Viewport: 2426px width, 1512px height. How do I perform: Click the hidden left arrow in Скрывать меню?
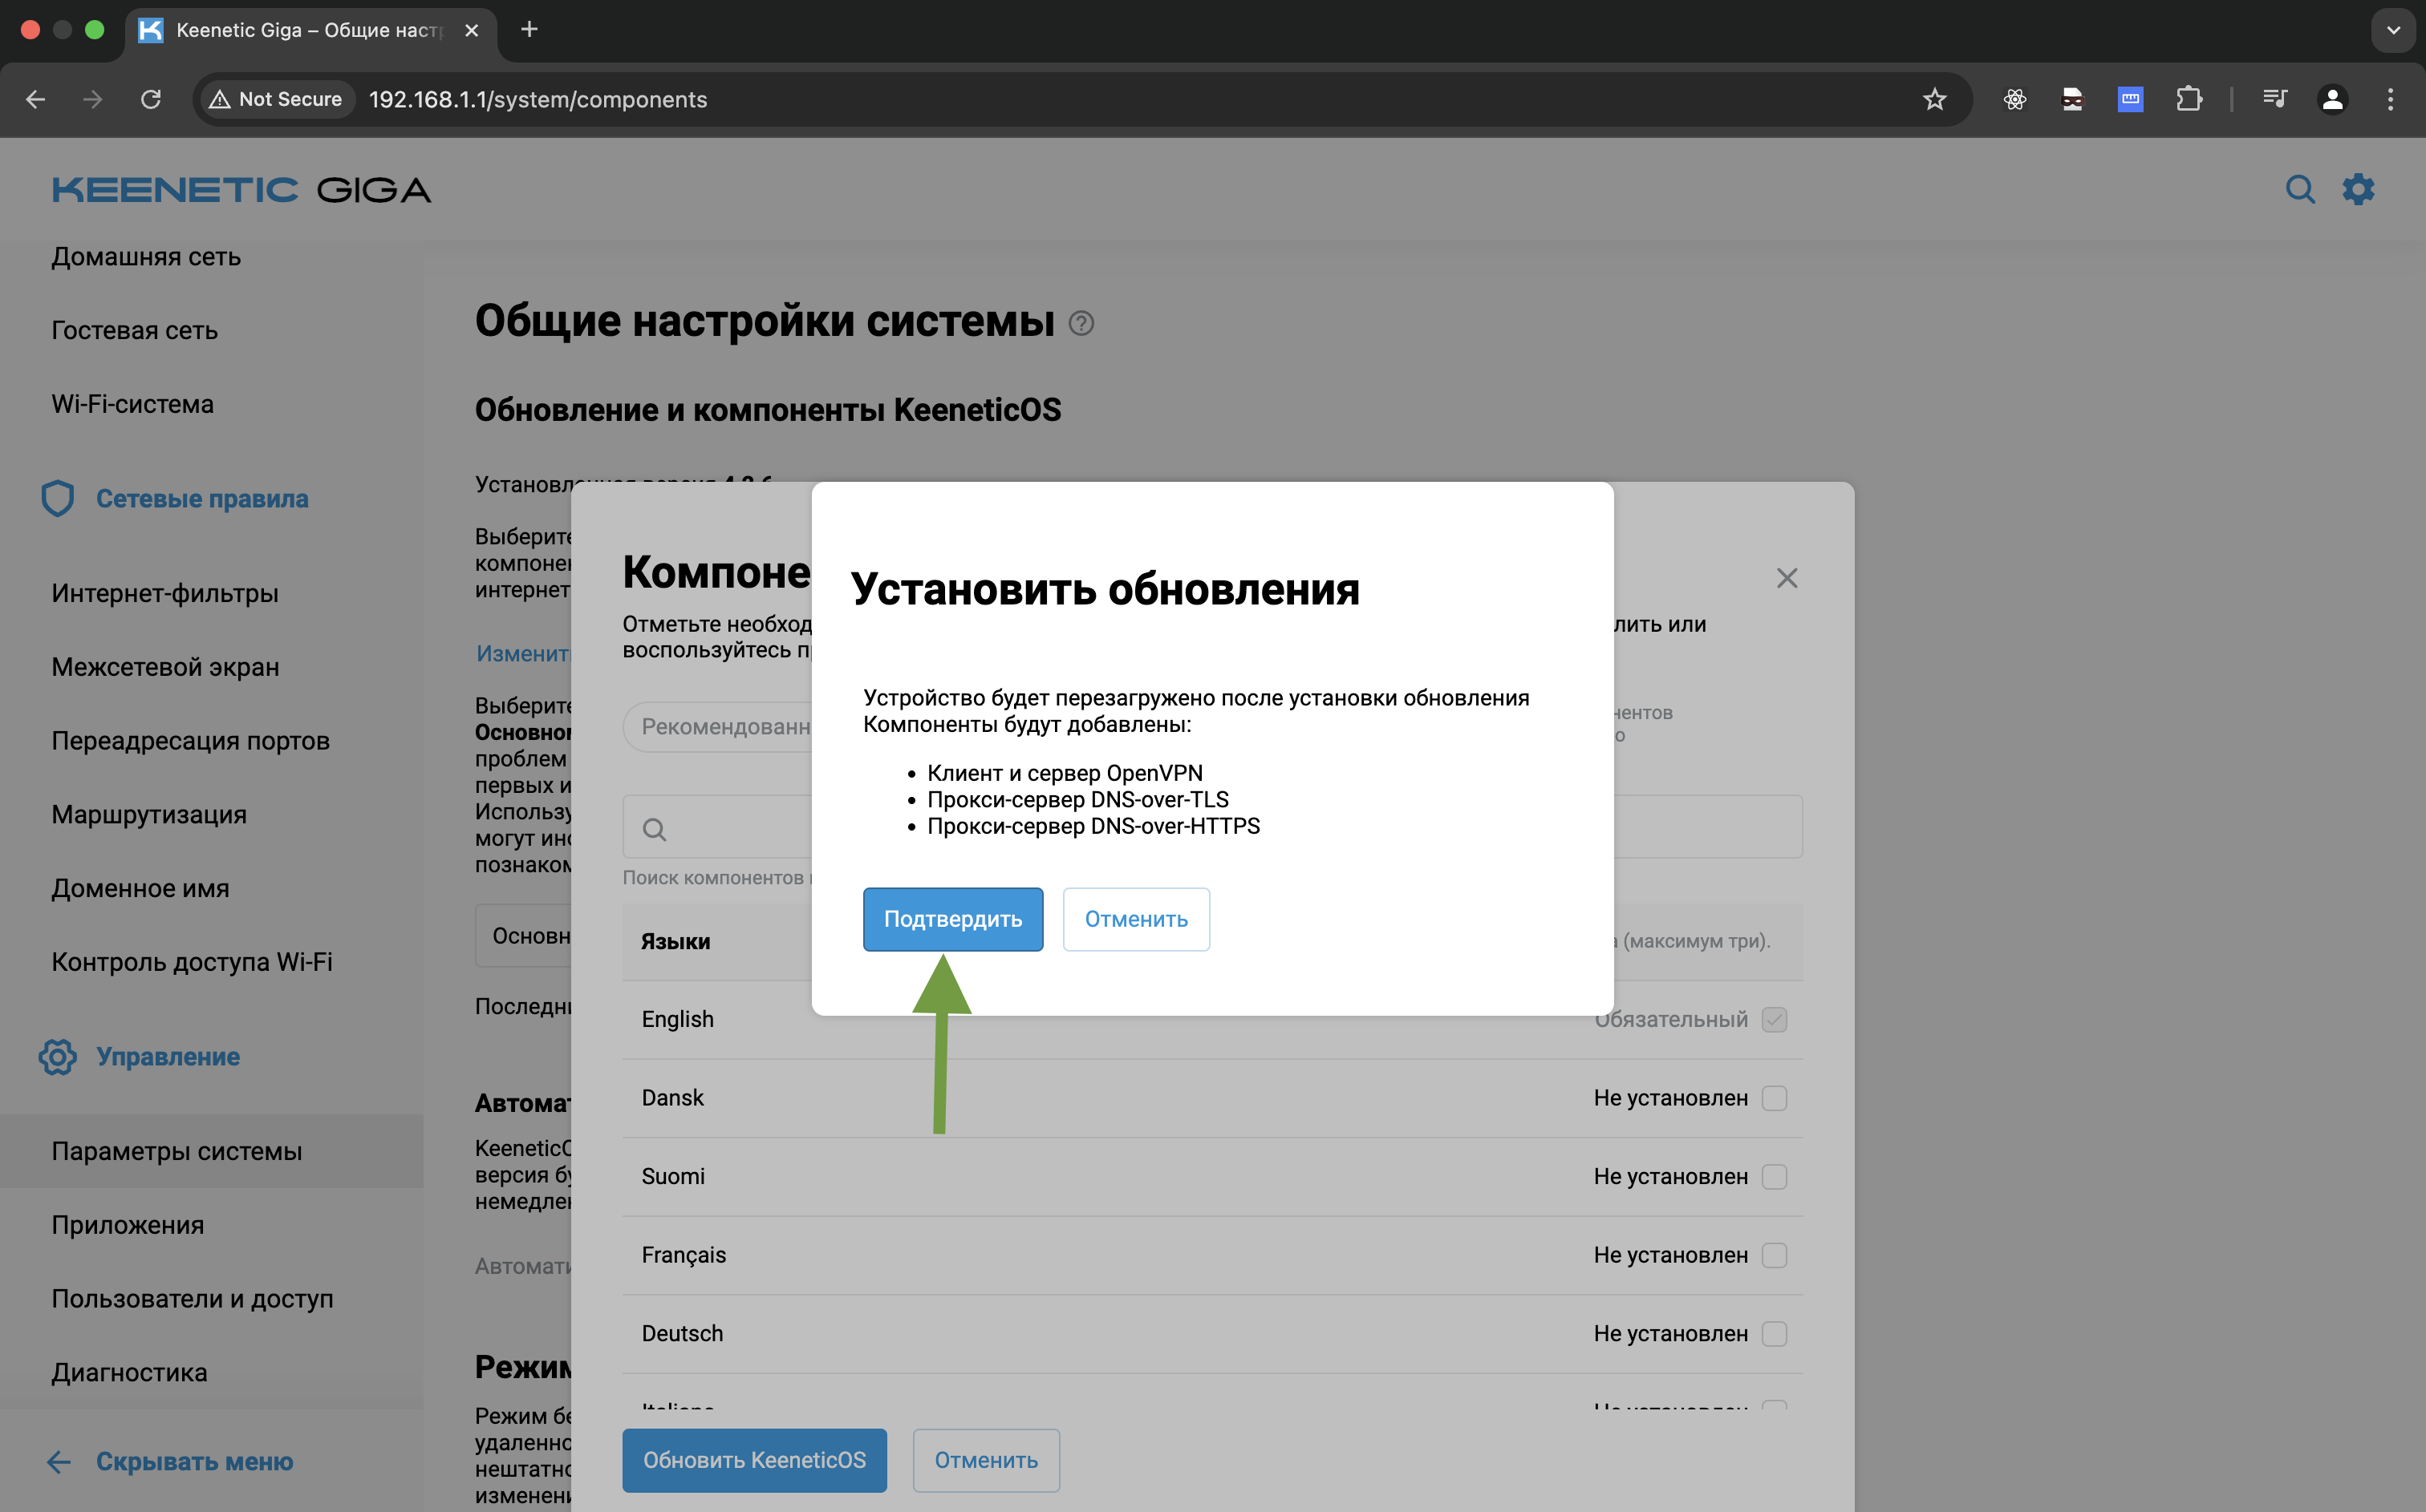[59, 1462]
